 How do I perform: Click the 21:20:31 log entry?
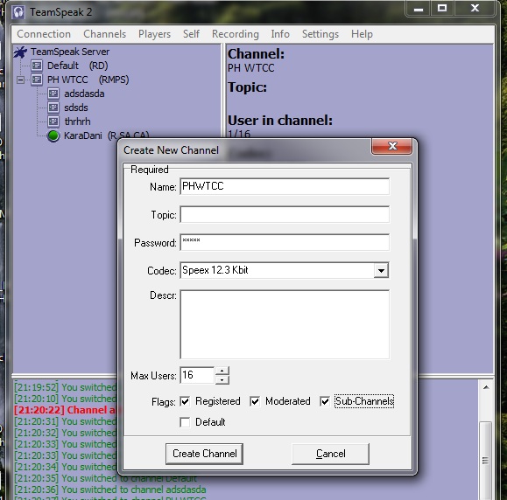point(65,421)
